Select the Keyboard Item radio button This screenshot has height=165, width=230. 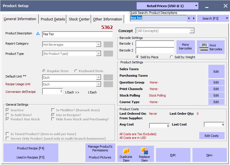pyautogui.click(x=76, y=71)
